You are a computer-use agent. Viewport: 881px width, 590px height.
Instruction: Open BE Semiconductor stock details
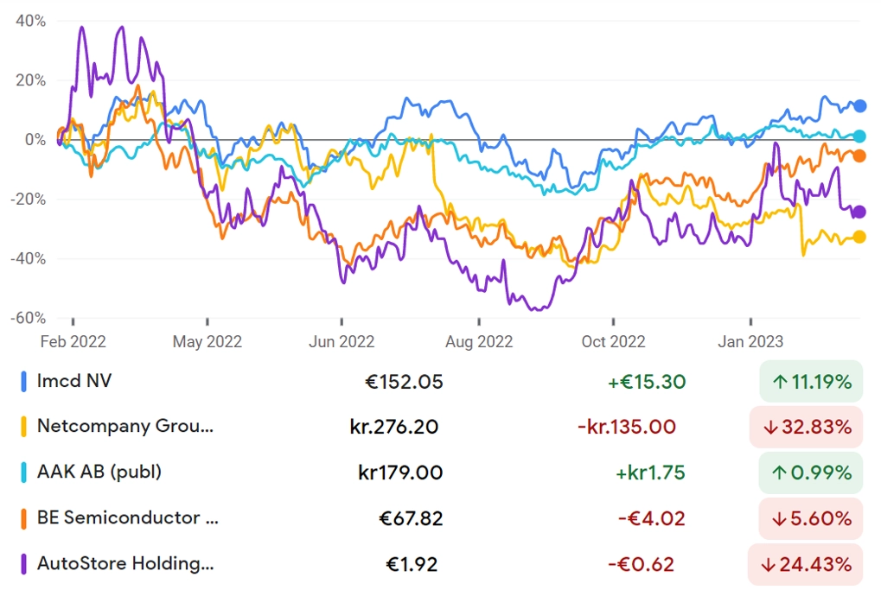441,518
